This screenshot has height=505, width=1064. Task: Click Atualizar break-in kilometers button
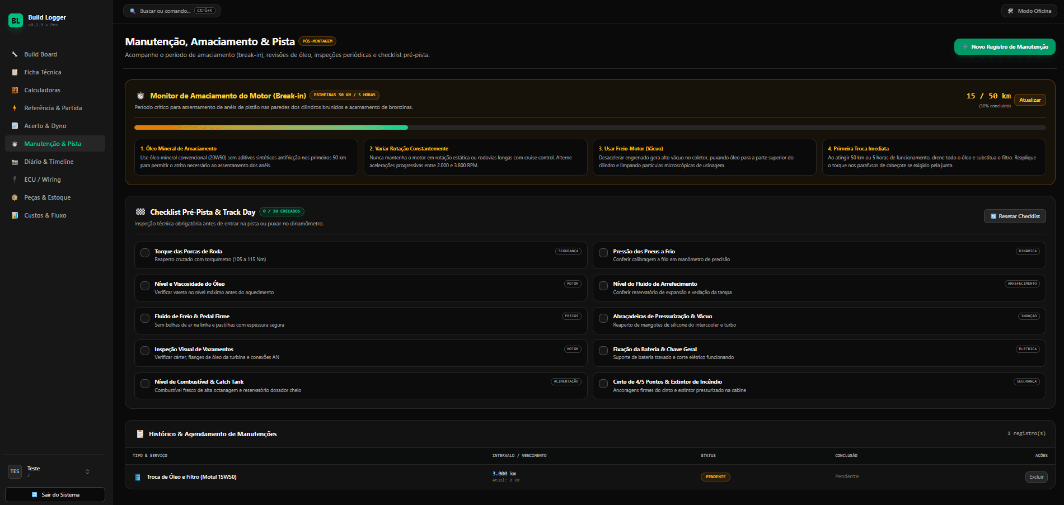coord(1030,100)
